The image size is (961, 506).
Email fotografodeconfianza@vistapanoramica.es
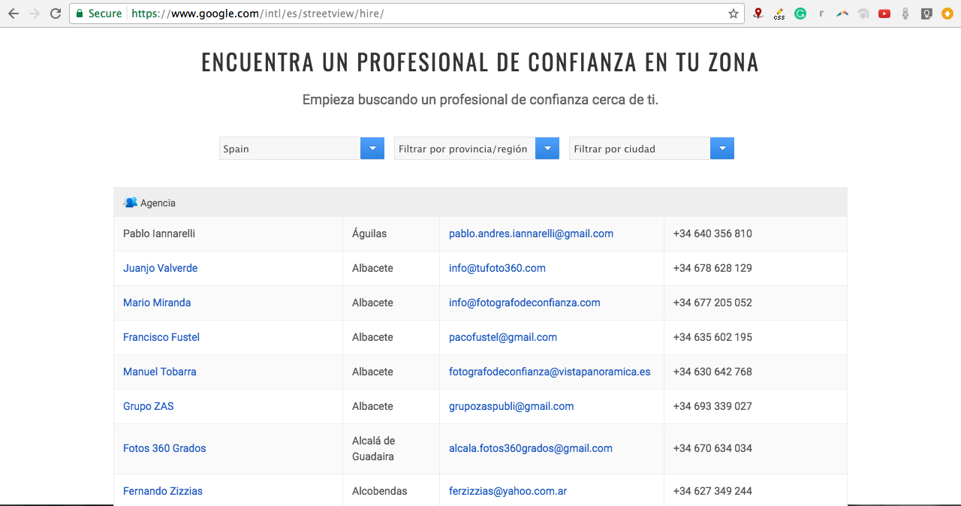[x=550, y=372]
